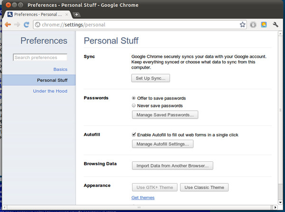Click the horizontal scrollbar left arrow

coord(5,207)
